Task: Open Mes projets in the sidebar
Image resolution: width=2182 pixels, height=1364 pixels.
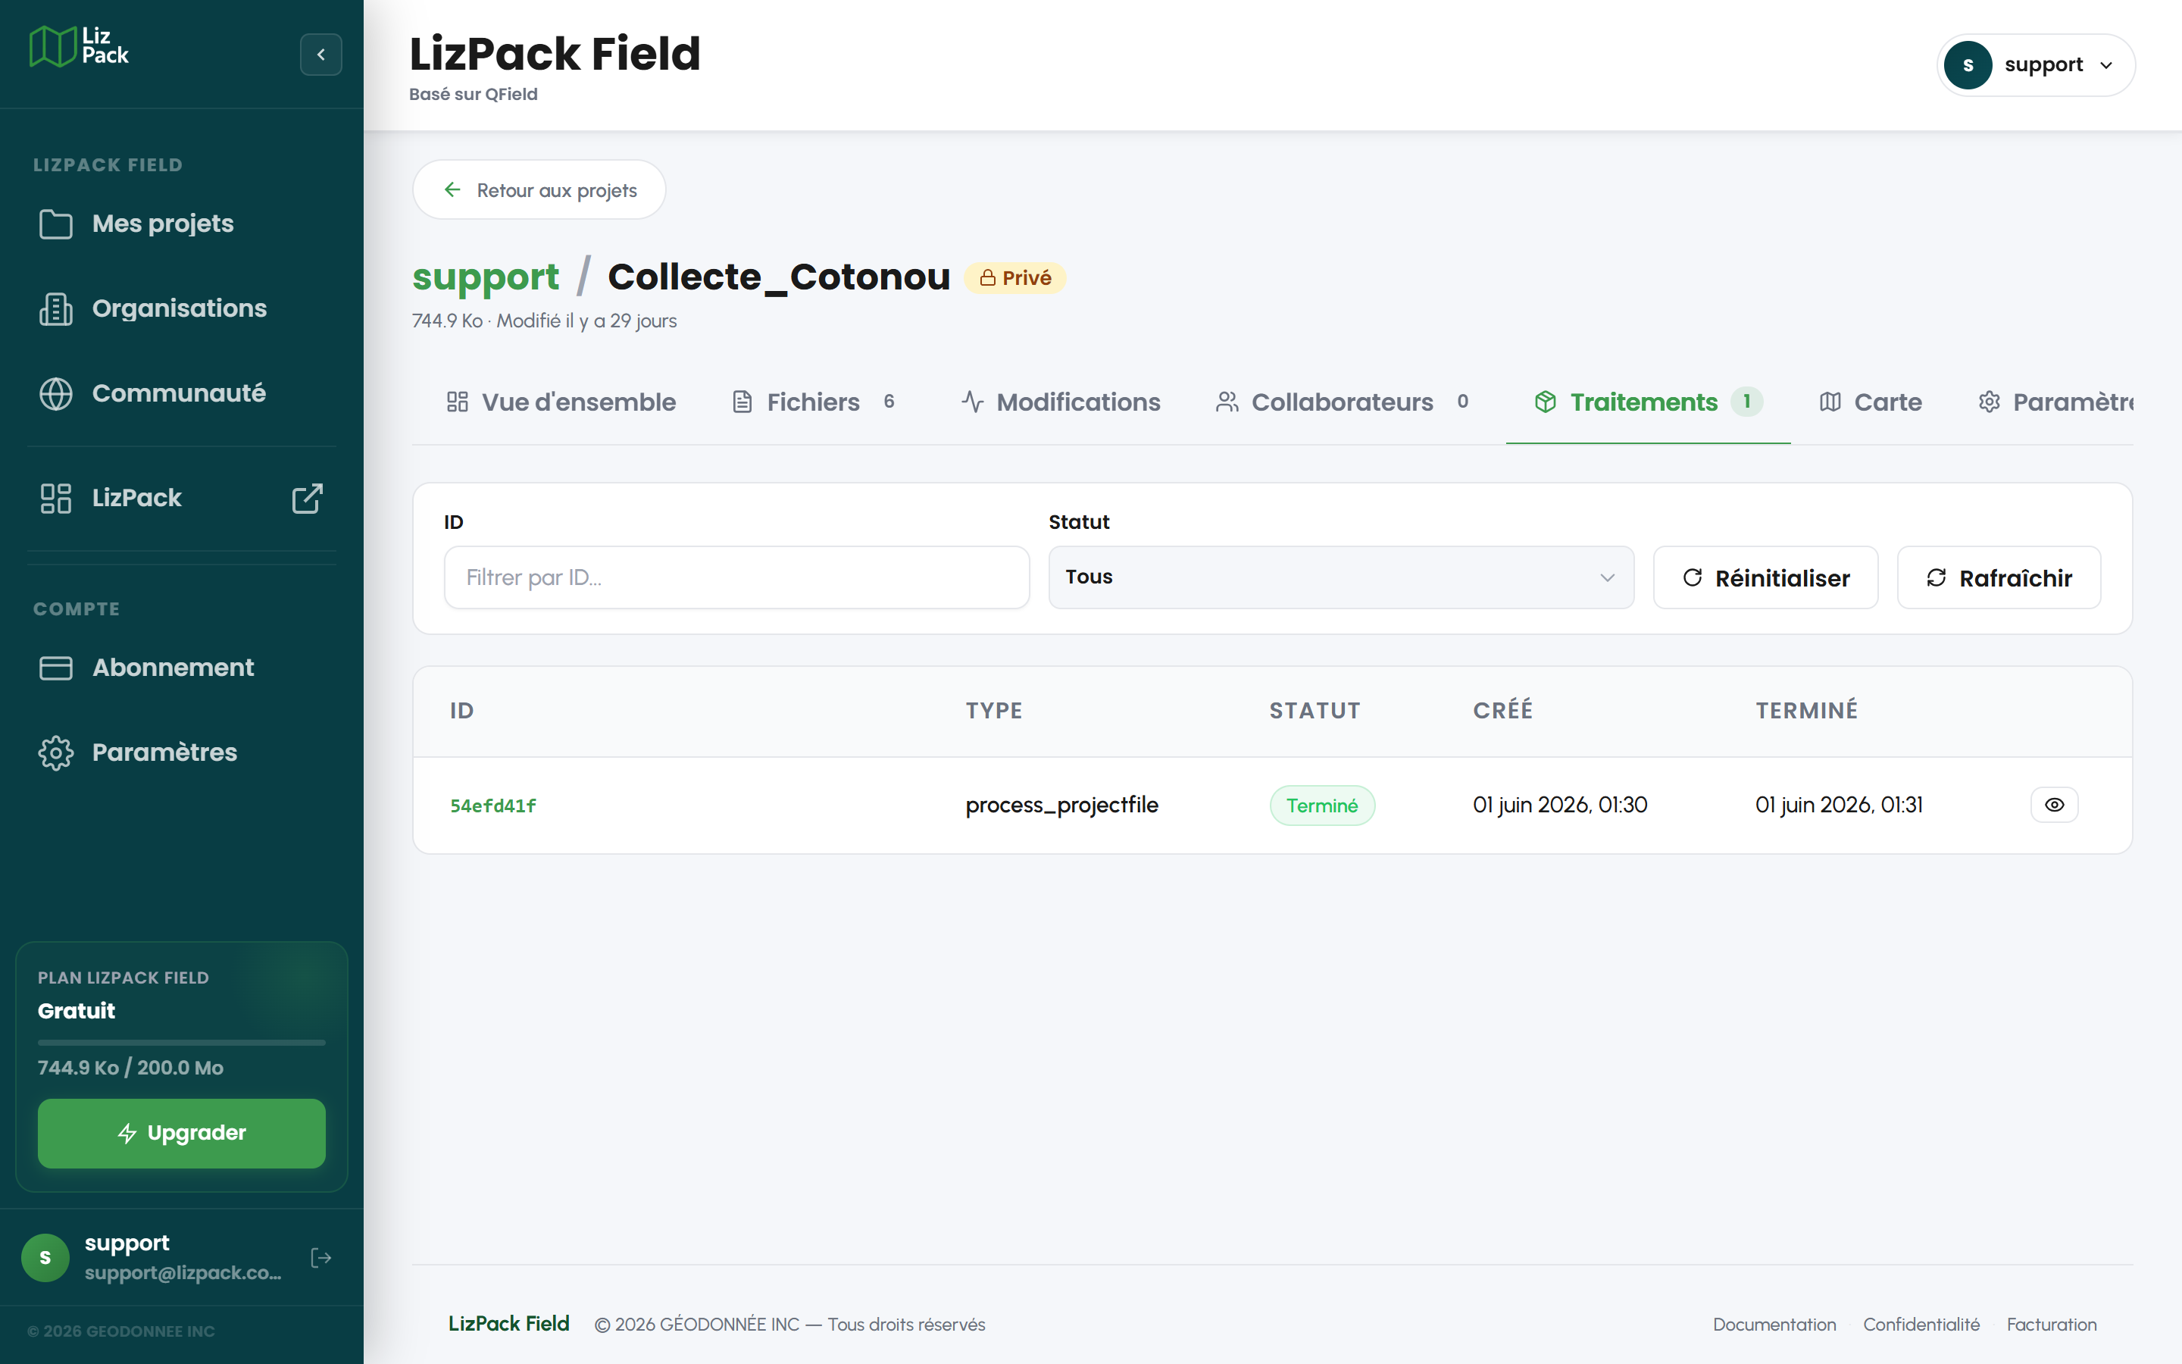Action: coord(181,224)
